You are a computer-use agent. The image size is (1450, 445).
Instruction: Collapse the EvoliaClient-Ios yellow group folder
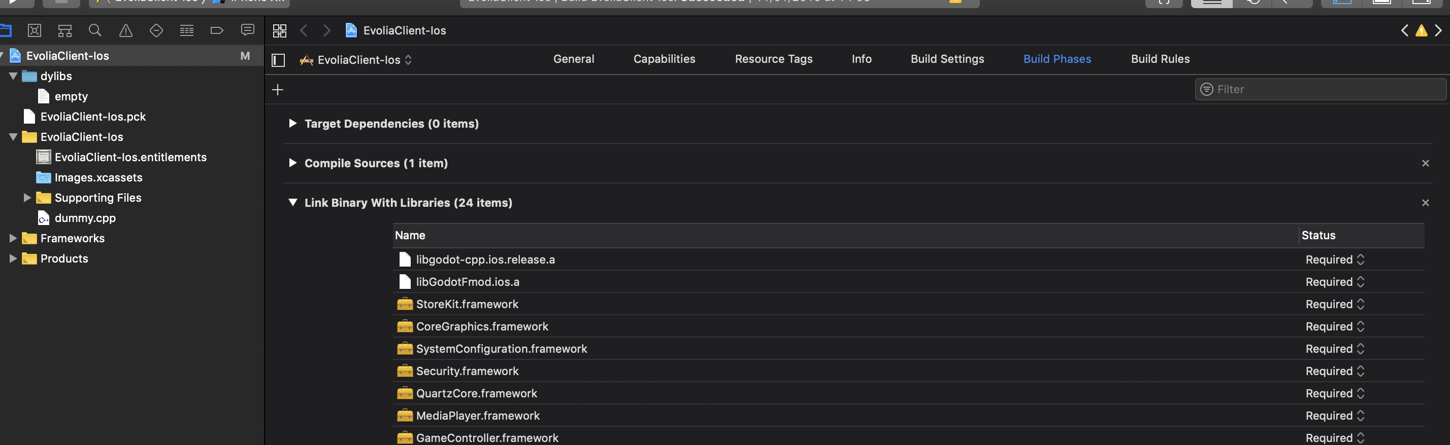coord(13,136)
